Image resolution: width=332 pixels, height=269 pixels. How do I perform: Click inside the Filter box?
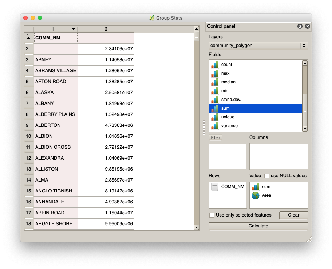[228, 157]
